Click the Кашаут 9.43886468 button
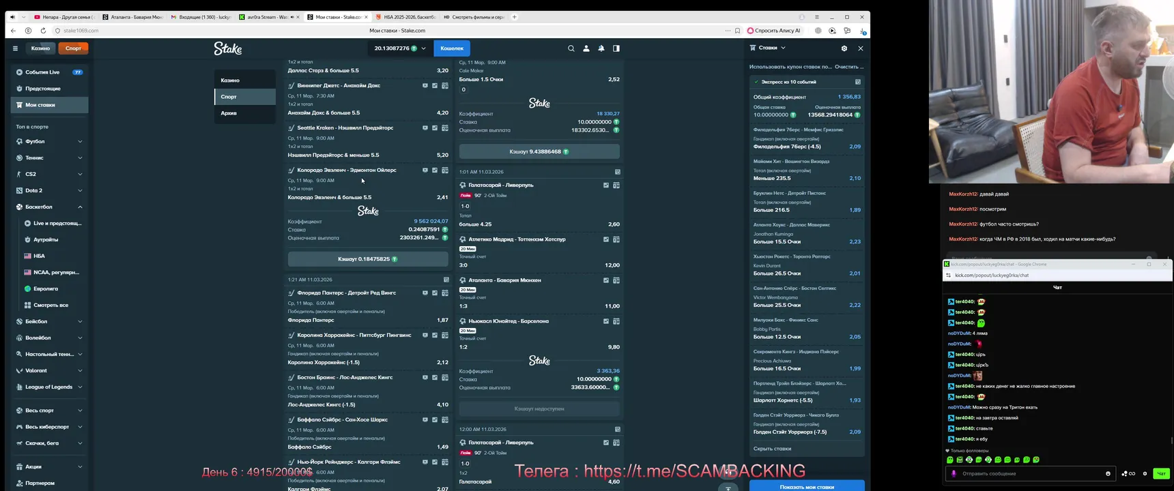The height and width of the screenshot is (491, 1174). click(539, 151)
